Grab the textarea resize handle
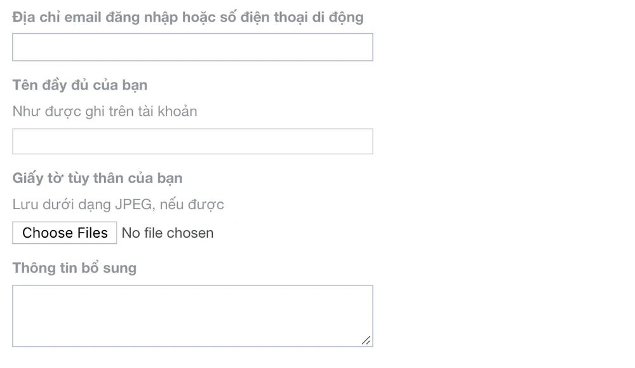 tap(366, 341)
